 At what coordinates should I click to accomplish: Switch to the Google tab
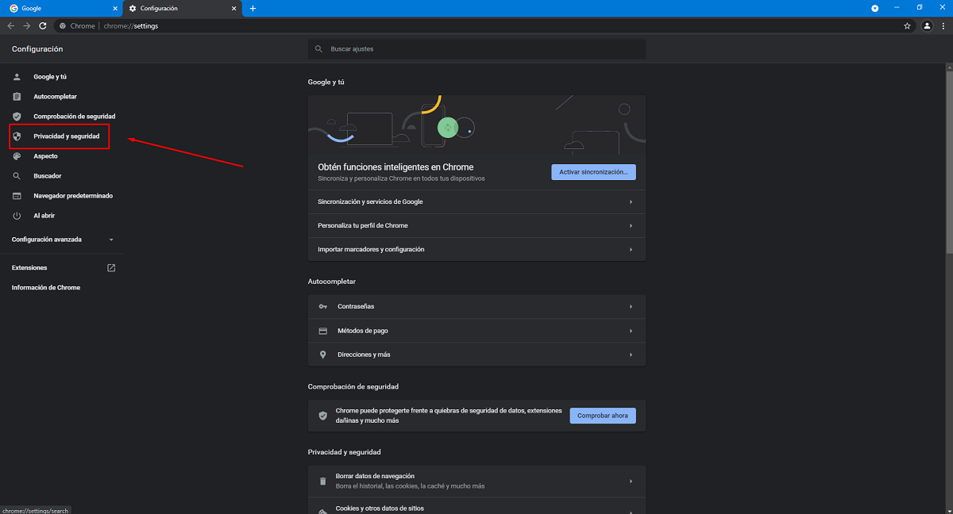62,9
